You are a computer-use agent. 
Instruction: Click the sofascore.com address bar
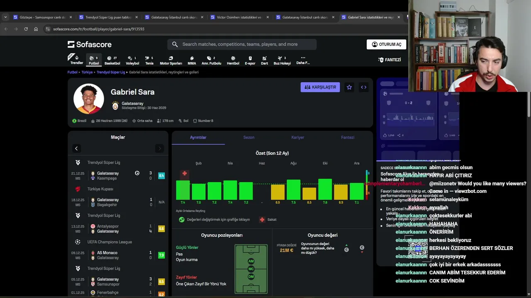224,29
